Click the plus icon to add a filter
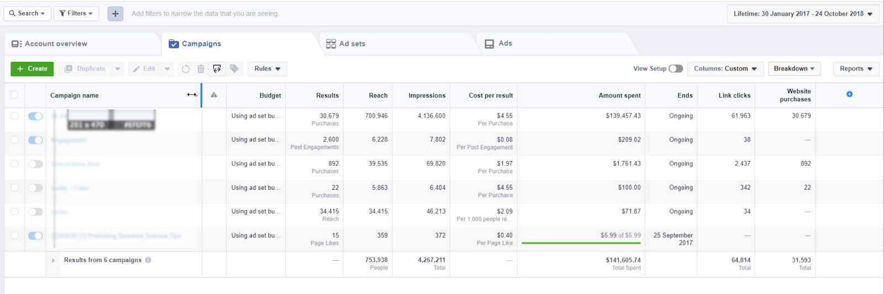 [115, 14]
